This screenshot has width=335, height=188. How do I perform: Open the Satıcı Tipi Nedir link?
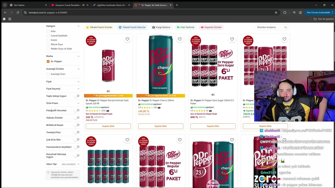point(69,164)
